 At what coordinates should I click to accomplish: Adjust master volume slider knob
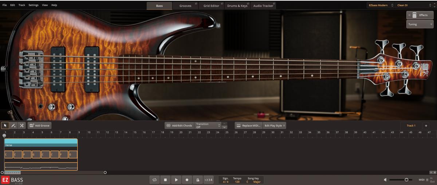click(x=406, y=180)
